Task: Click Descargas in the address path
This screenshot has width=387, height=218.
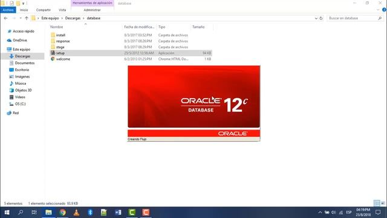Action: (73, 18)
